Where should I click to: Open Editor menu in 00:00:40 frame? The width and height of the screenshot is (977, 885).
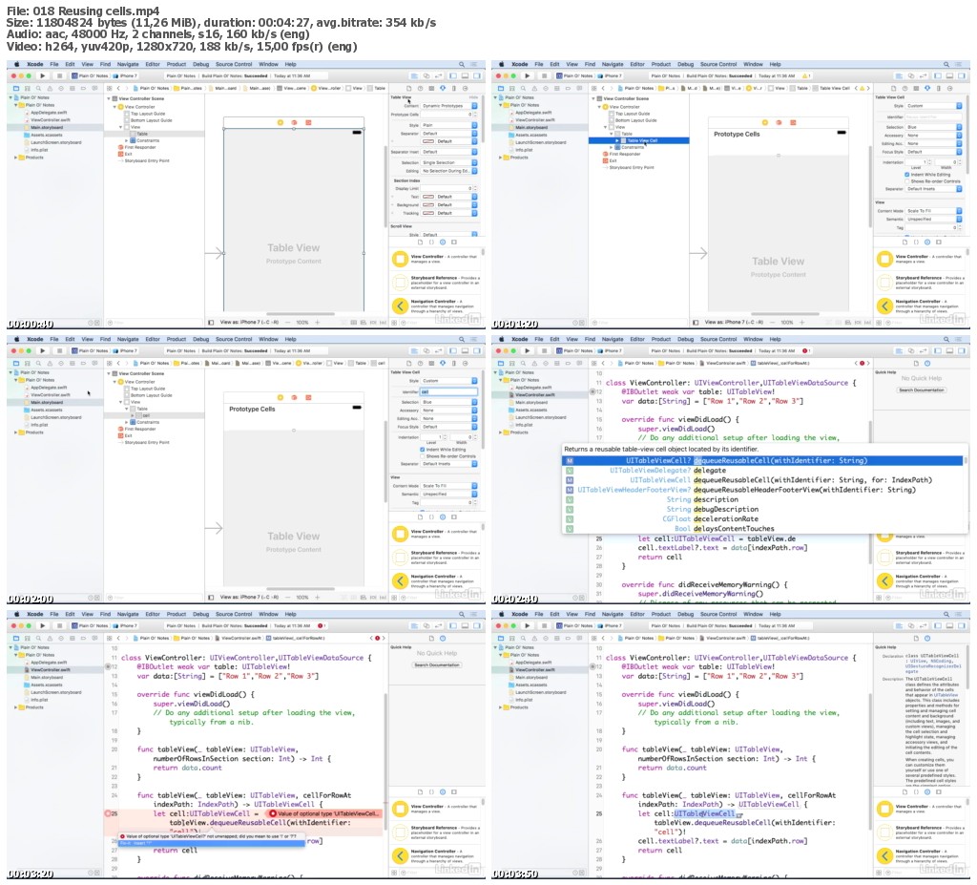point(153,64)
